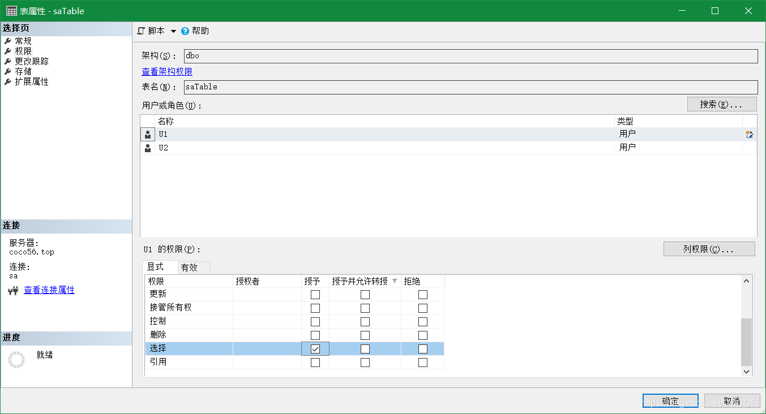The height and width of the screenshot is (414, 766).
Task: Open the 存储 page
Action: click(23, 72)
